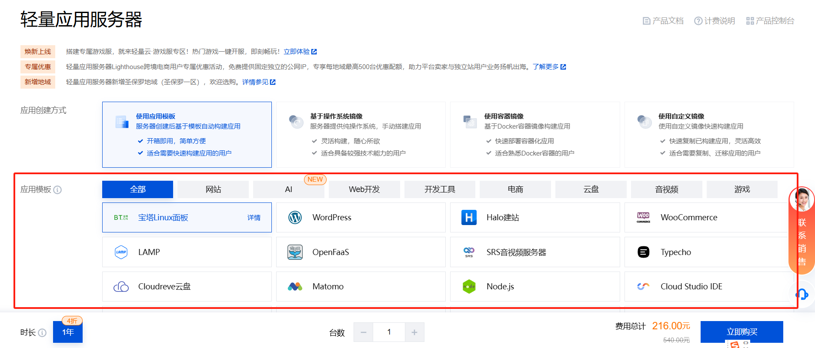Viewport: 815px width, 348px height.
Task: Click the Halo建站 H logo icon
Action: click(x=469, y=217)
